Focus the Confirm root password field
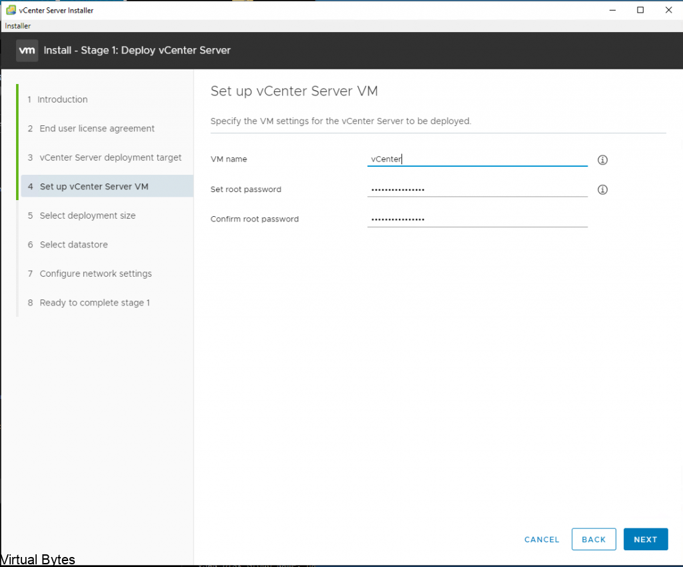683x567 pixels. coord(478,219)
